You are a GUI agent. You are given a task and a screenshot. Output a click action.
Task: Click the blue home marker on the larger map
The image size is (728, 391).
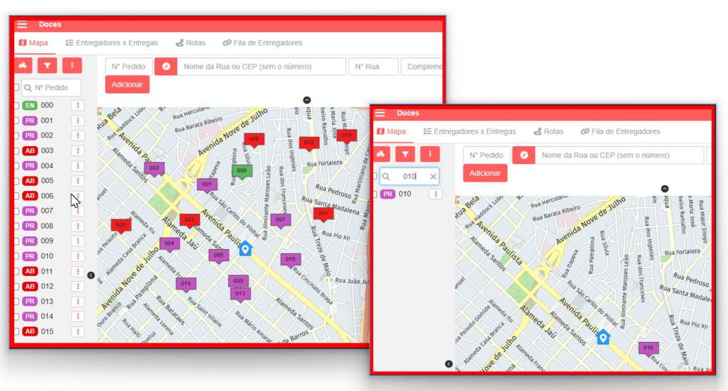(245, 248)
